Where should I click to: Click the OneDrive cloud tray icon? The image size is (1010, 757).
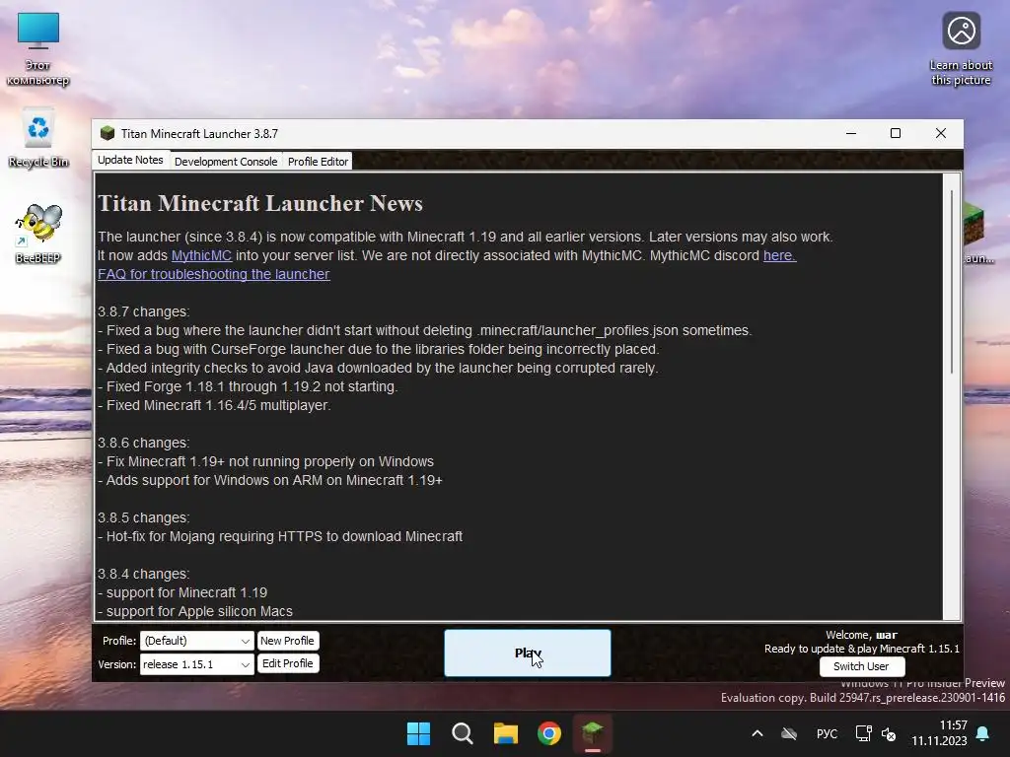coord(789,733)
